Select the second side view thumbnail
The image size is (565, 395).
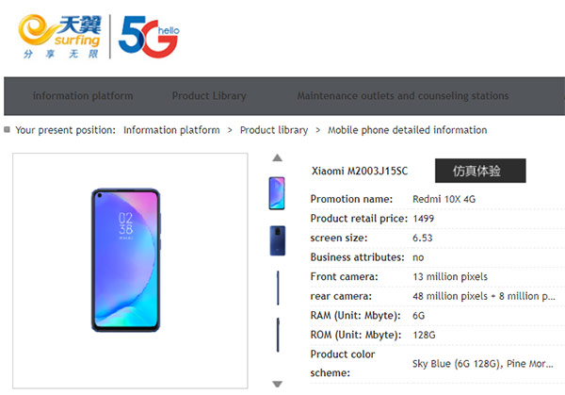(278, 335)
